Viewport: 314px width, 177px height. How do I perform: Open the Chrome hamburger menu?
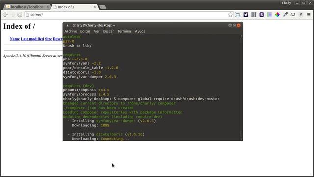[309, 15]
